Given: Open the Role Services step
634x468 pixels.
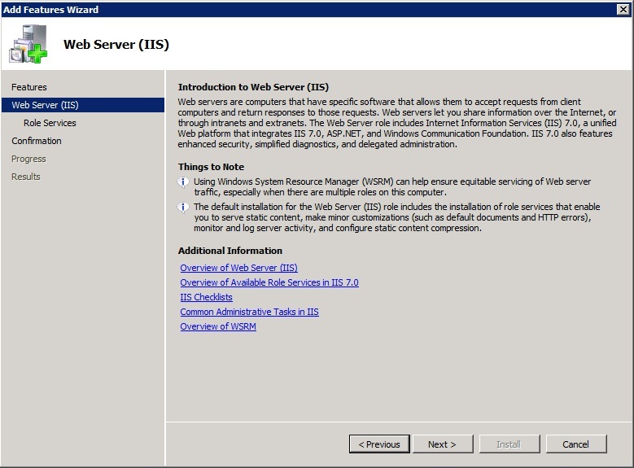Looking at the screenshot, I should click(x=50, y=123).
